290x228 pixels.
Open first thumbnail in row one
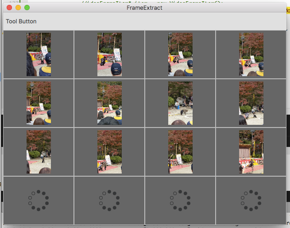39,54
